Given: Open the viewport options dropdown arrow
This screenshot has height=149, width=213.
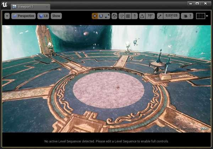Looking at the screenshot, I should [7, 16].
